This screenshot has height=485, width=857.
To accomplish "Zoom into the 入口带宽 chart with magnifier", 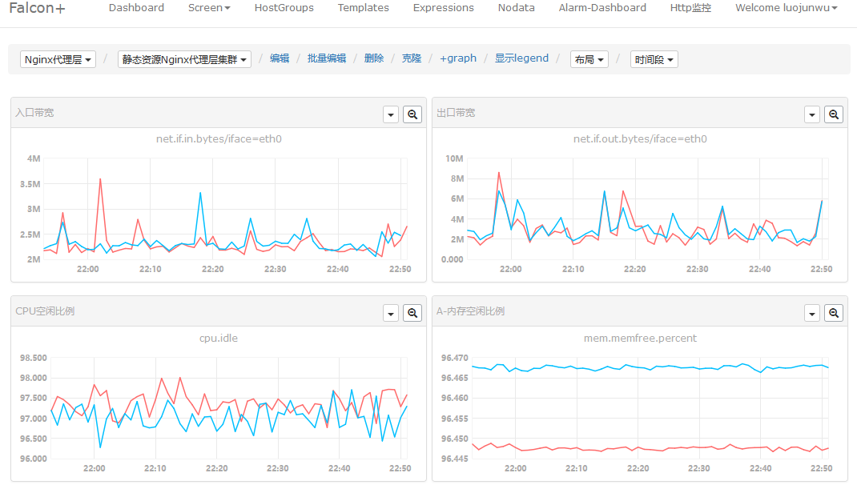I will coord(412,114).
